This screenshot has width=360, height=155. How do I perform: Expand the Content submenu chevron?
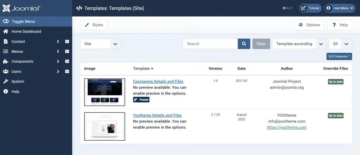click(58, 42)
